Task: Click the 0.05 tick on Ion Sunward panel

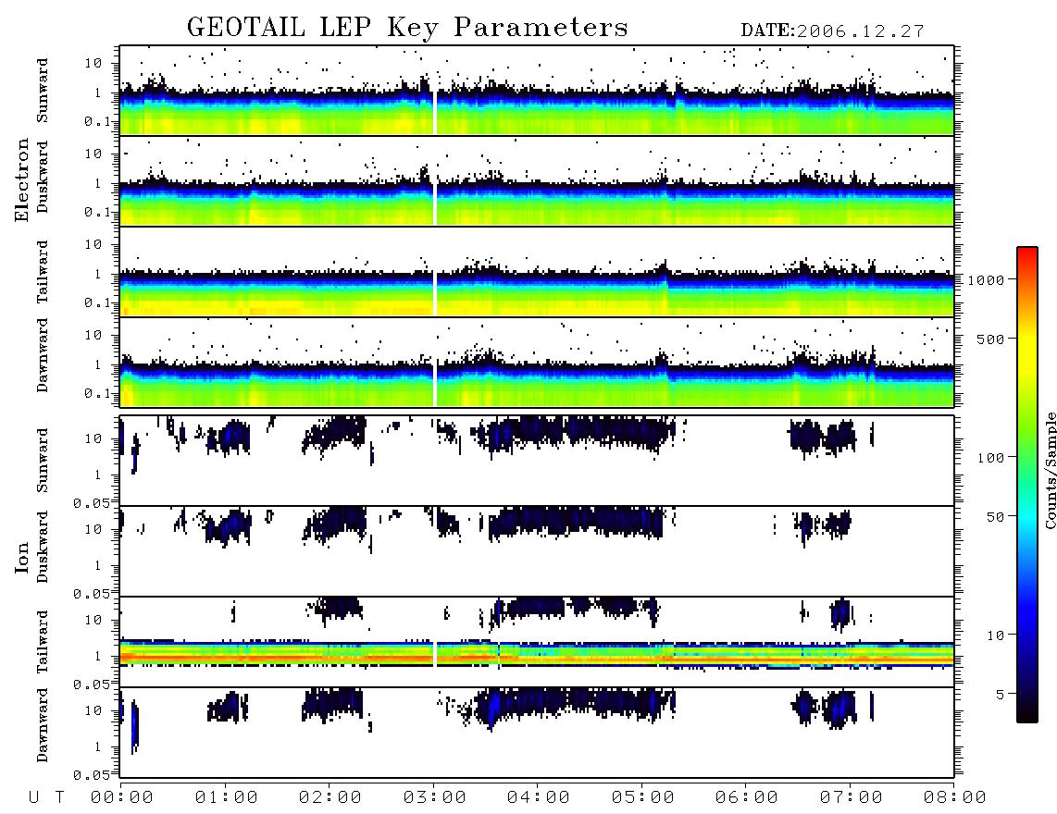Action: click(91, 503)
